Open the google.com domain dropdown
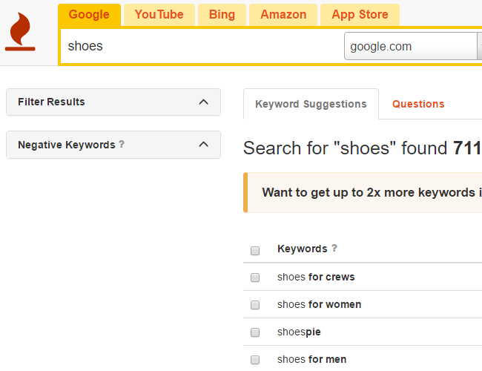This screenshot has width=482, height=371. [x=413, y=46]
